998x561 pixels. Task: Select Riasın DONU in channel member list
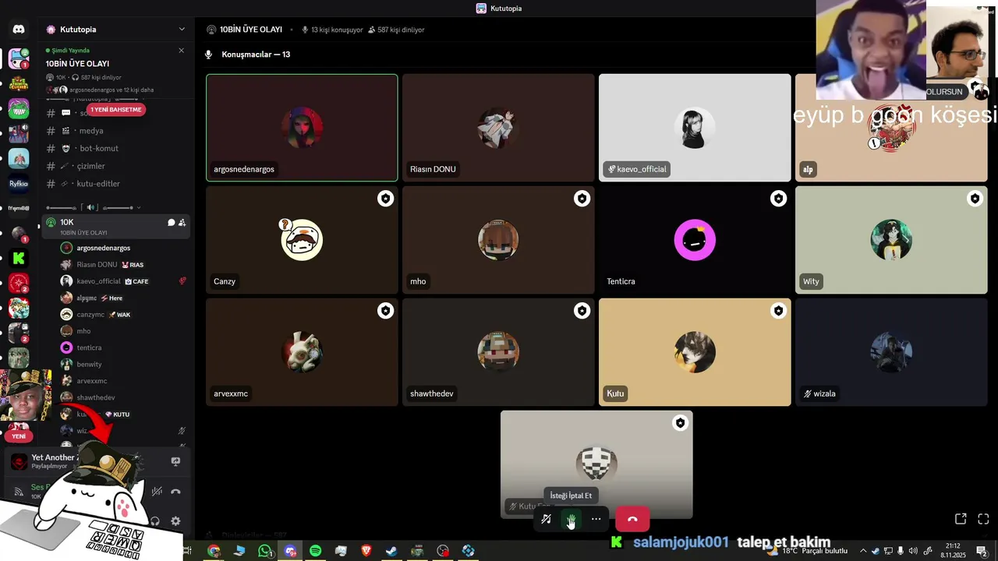click(123, 265)
